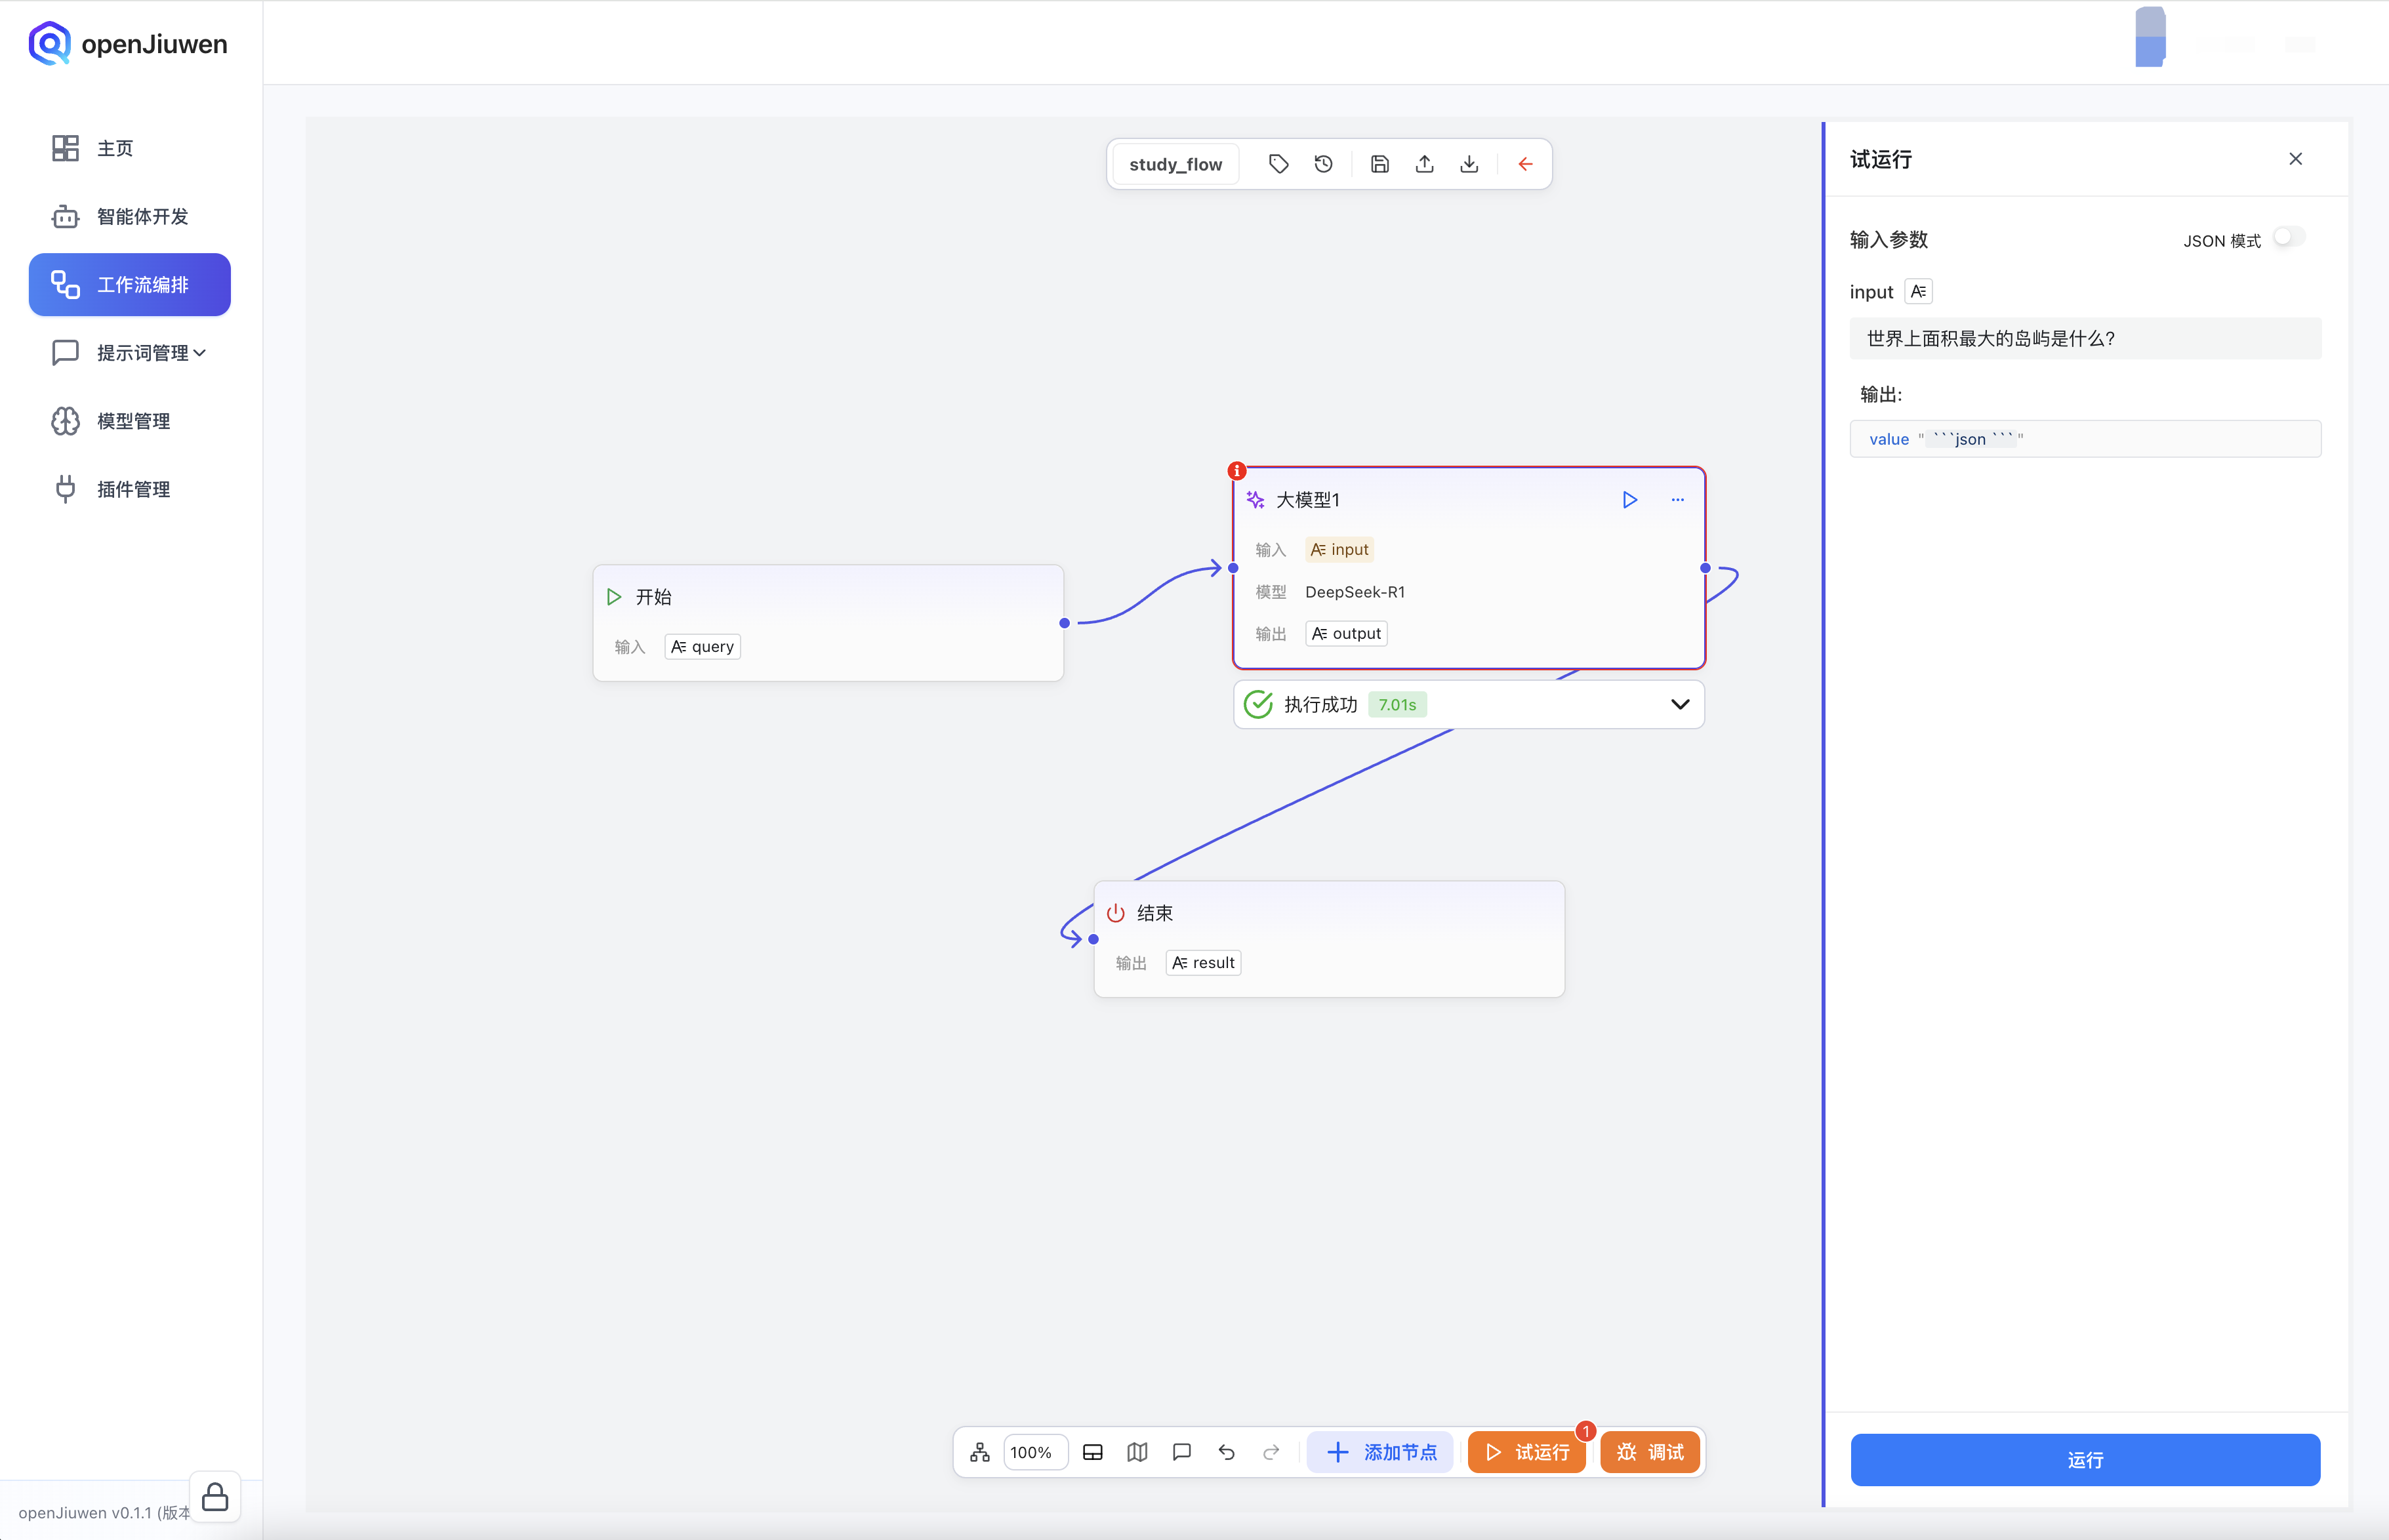Click the save disk icon
Screen dimensions: 2389x1540
pyautogui.click(x=1379, y=164)
